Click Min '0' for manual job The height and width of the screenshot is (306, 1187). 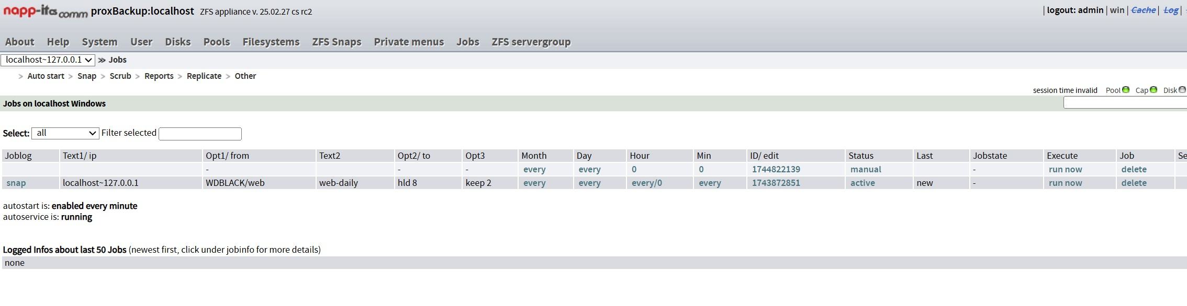pyautogui.click(x=701, y=170)
